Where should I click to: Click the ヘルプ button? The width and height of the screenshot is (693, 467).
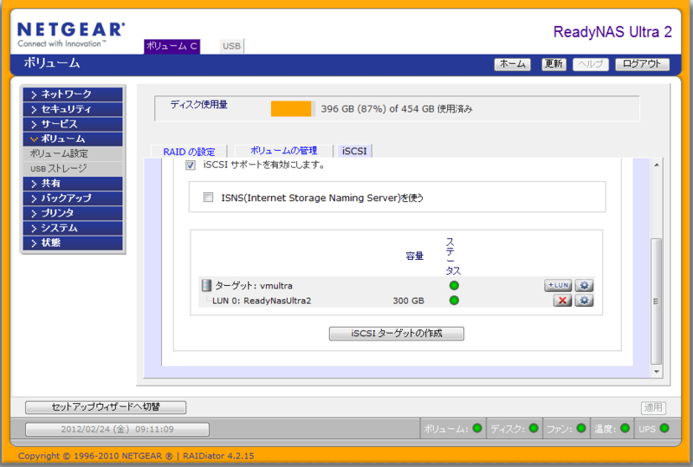pyautogui.click(x=591, y=64)
